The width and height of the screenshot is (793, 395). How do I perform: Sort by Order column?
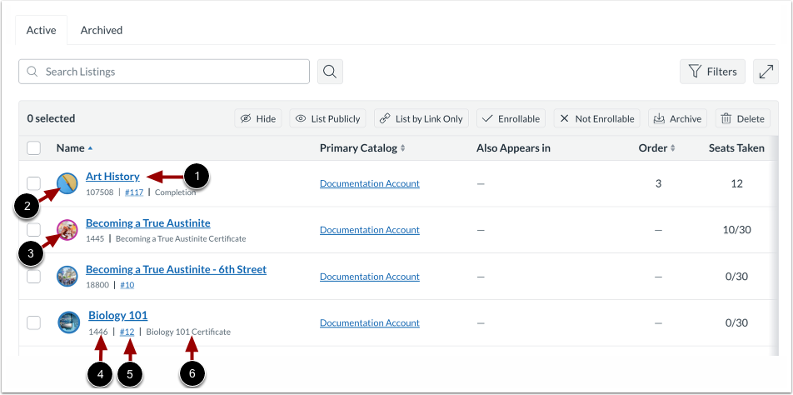(656, 148)
